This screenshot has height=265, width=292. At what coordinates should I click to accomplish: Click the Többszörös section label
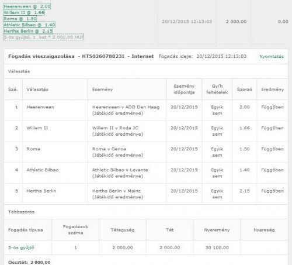21,212
